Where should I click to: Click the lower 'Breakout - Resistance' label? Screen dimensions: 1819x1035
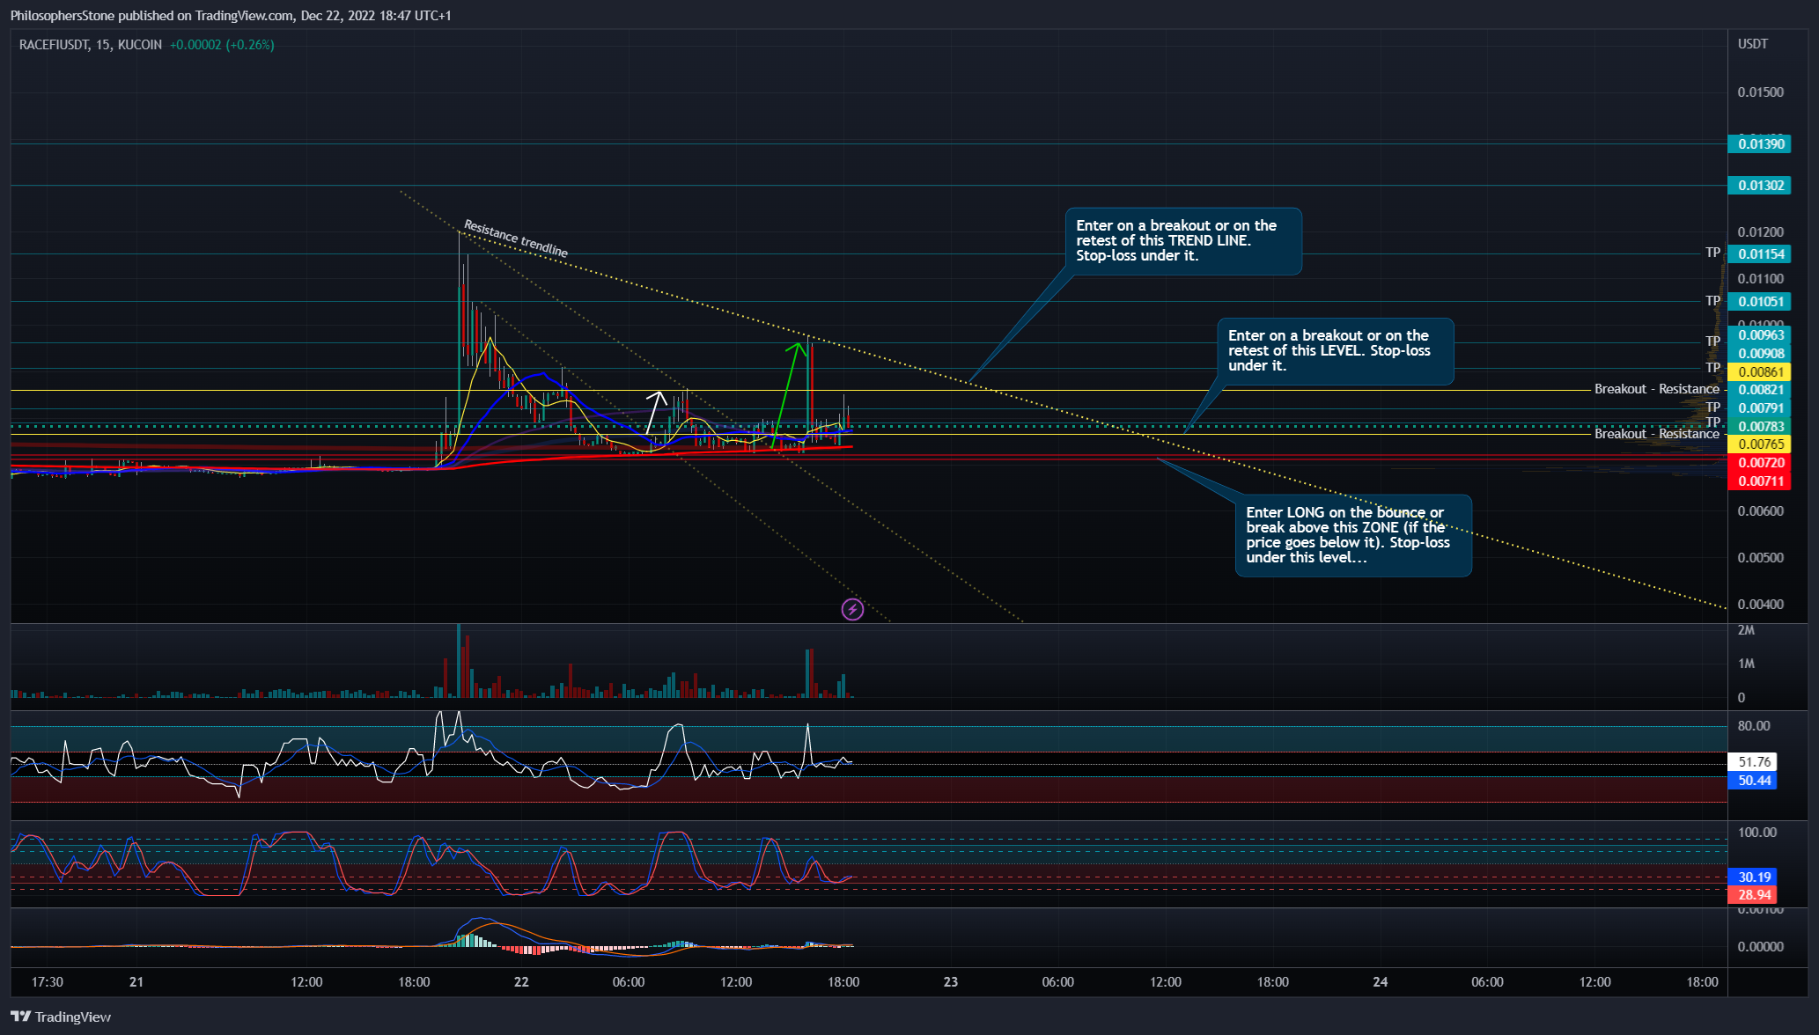tap(1656, 434)
